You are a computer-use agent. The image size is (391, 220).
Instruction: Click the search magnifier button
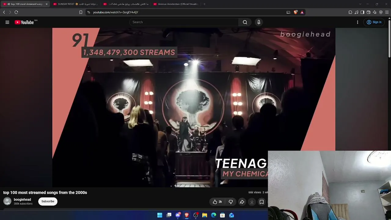click(245, 22)
